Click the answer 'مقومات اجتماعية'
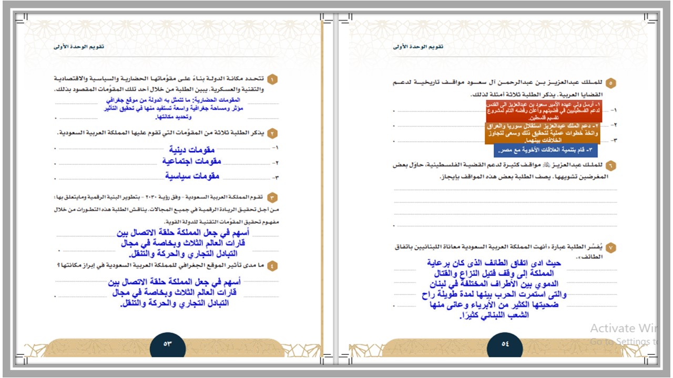The image size is (673, 378). [192, 161]
